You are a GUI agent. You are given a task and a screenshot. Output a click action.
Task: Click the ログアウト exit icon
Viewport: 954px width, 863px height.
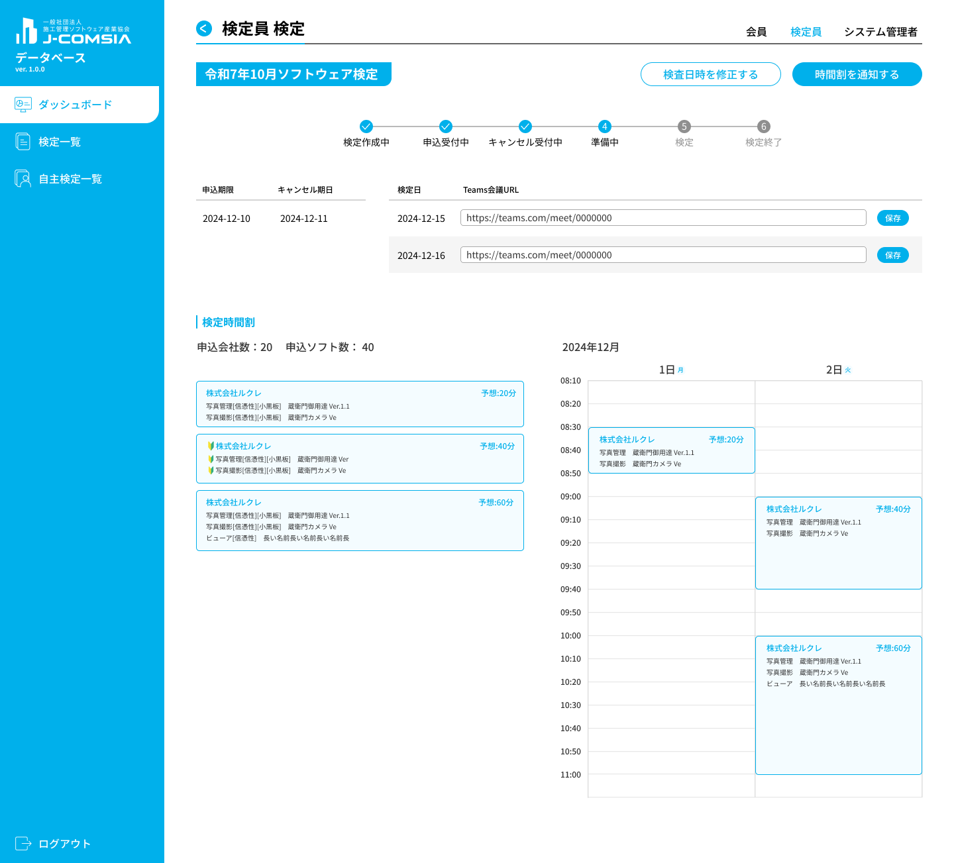pos(23,843)
